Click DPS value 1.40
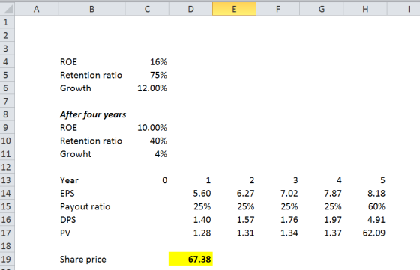The height and width of the screenshot is (270, 420). (x=202, y=220)
